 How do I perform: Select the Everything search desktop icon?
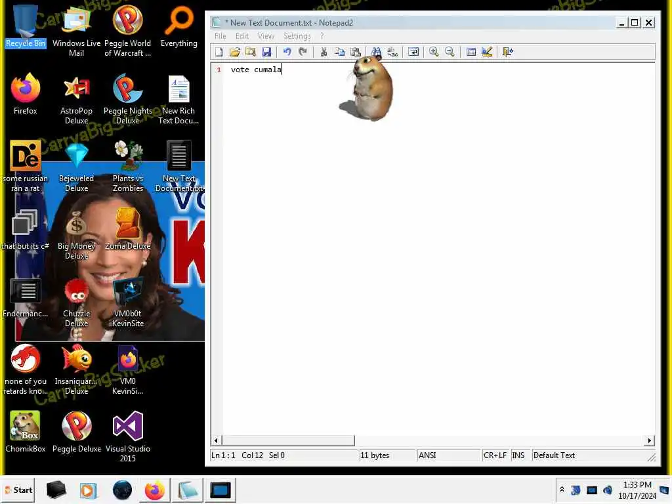[x=179, y=26]
